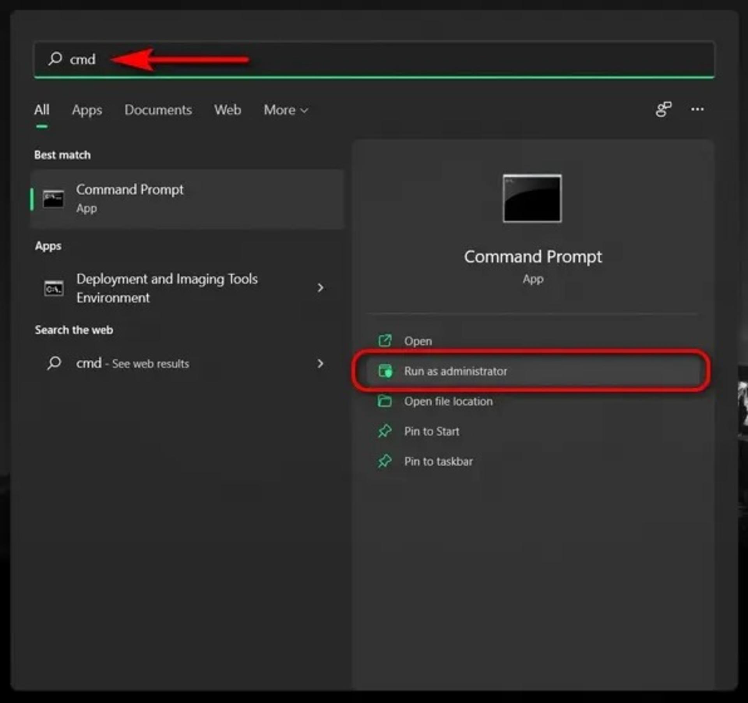Switch to the Apps tab
This screenshot has height=703, width=748.
pos(87,110)
